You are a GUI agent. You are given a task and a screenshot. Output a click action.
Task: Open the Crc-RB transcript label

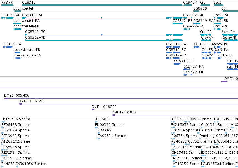tap(206, 32)
